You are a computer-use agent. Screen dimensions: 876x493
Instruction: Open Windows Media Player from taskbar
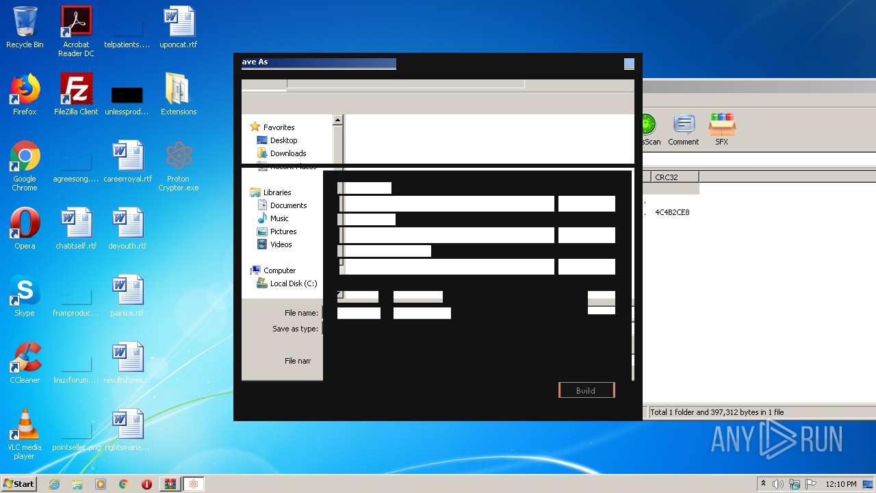[x=101, y=484]
